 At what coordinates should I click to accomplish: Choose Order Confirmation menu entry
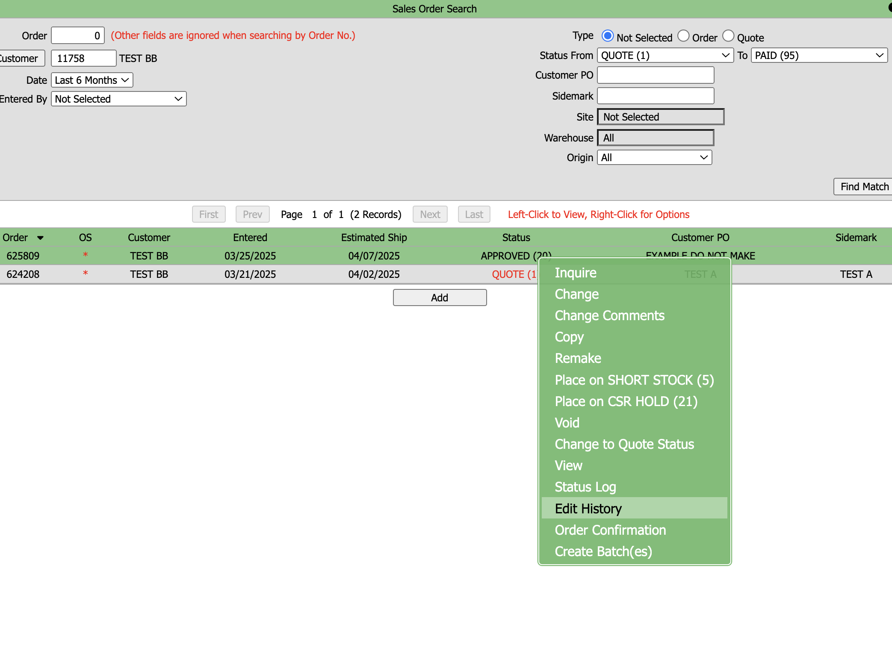[x=610, y=530]
